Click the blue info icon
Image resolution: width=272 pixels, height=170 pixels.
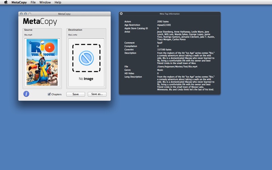[x=26, y=94]
